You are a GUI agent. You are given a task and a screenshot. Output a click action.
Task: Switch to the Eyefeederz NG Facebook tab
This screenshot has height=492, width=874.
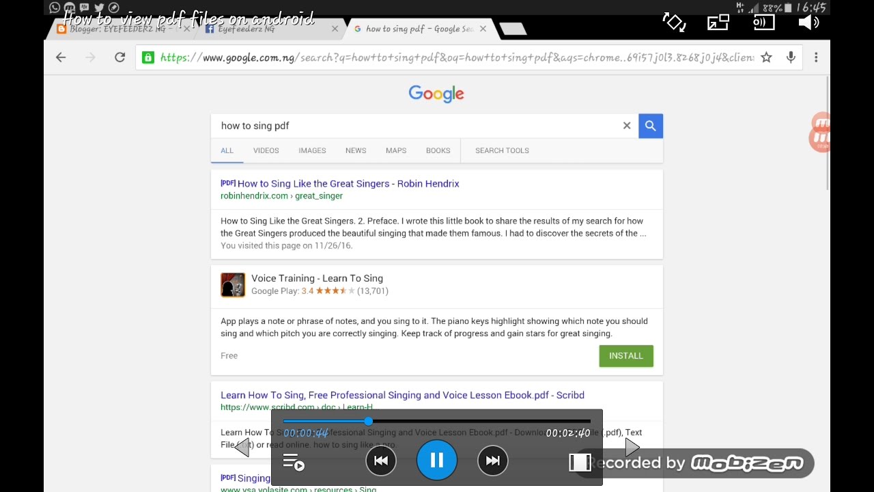[x=266, y=29]
